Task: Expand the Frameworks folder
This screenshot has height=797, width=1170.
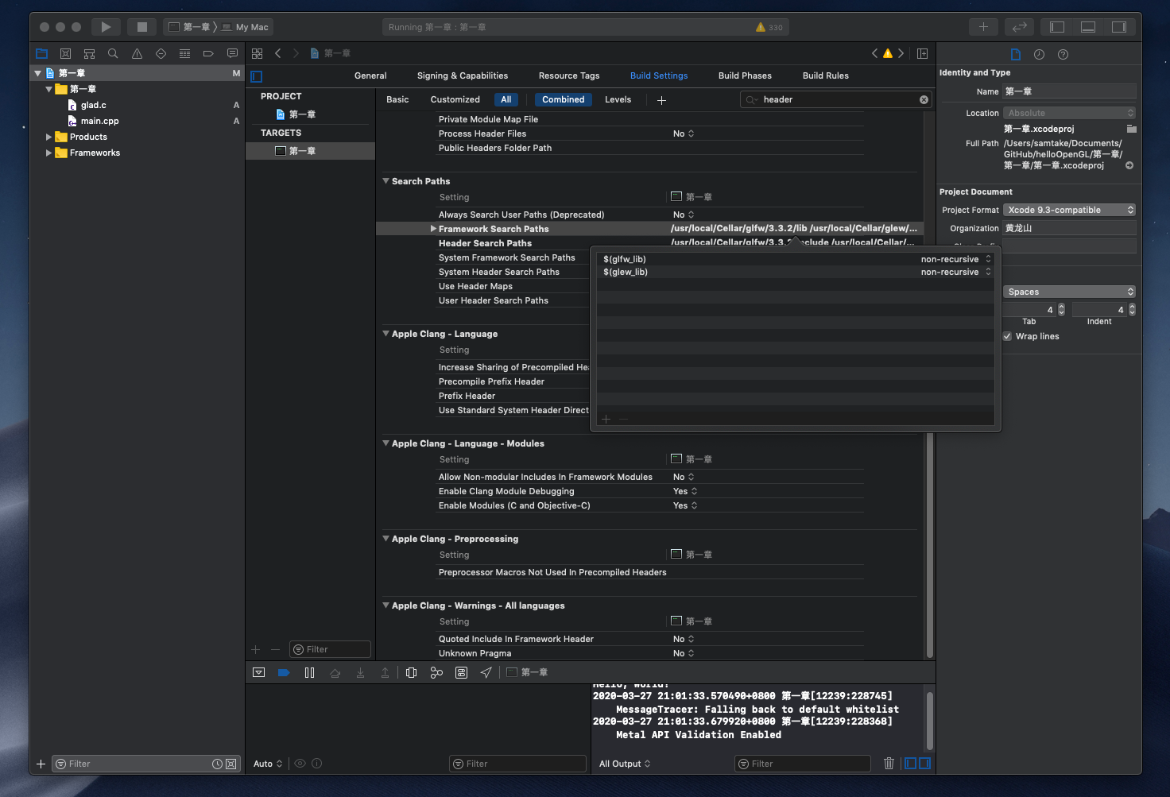Action: point(48,153)
